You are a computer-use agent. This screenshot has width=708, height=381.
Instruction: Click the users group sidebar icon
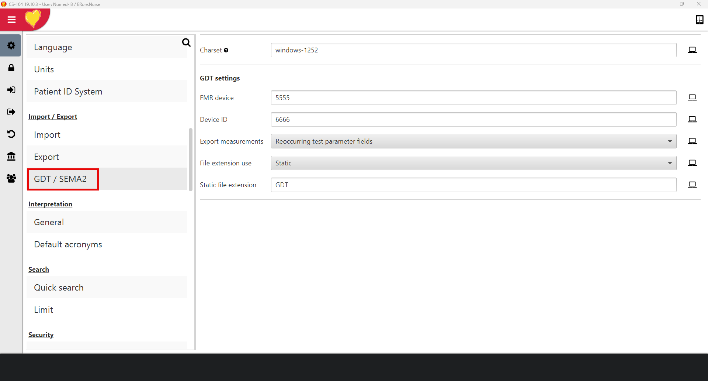[x=11, y=178]
